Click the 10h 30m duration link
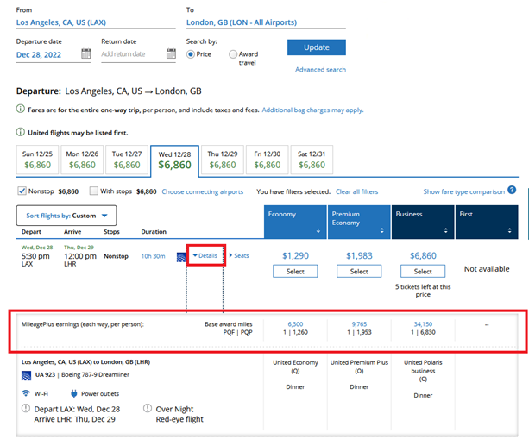This screenshot has width=529, height=439. point(153,256)
